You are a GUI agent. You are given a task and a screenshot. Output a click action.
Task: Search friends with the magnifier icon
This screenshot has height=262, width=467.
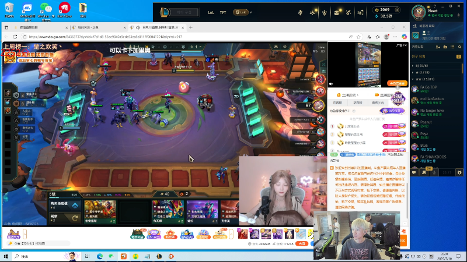(x=460, y=47)
